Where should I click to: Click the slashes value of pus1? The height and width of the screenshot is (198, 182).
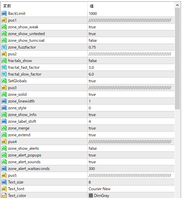(130, 20)
